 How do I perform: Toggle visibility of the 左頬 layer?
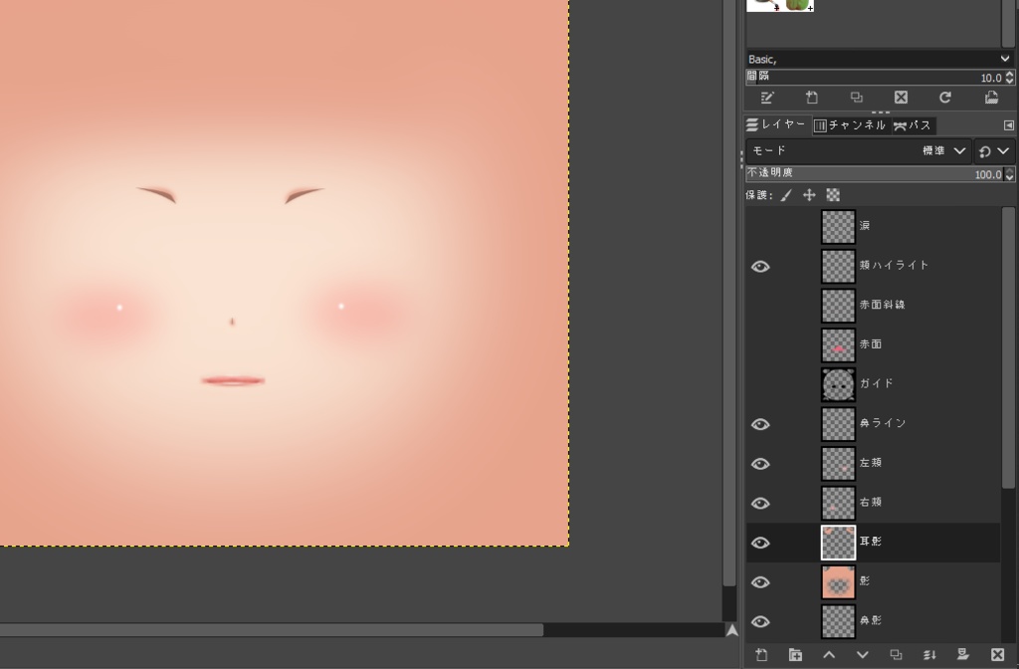[760, 464]
